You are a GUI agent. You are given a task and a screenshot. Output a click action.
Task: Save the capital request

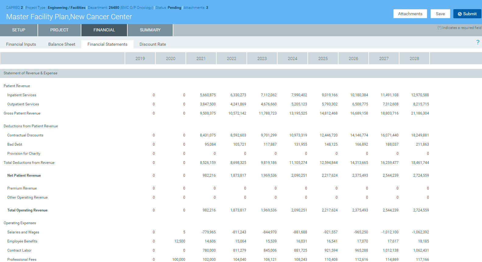click(x=440, y=14)
